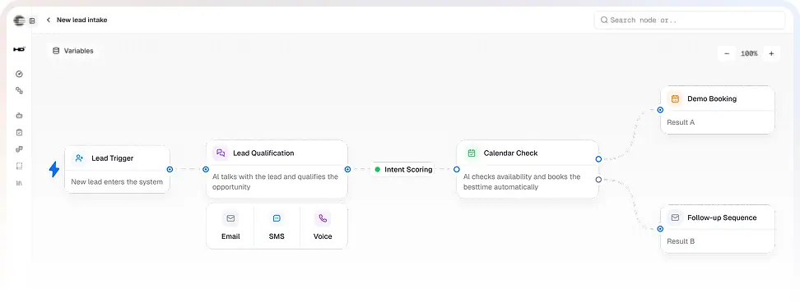
Task: Click the search magnifier icon
Action: coord(604,21)
